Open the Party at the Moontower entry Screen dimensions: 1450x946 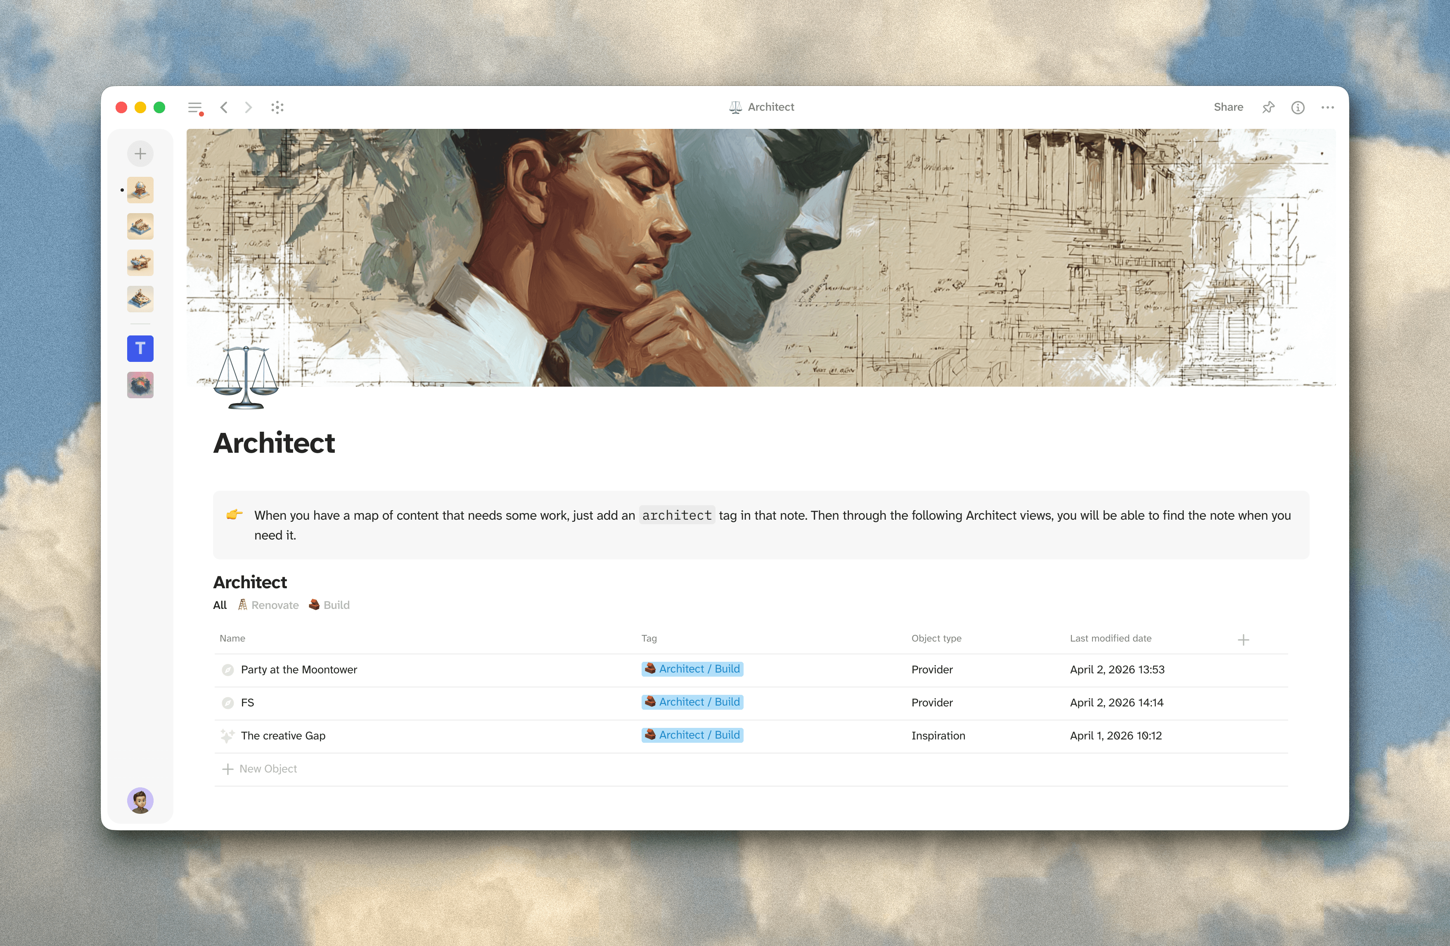tap(299, 670)
